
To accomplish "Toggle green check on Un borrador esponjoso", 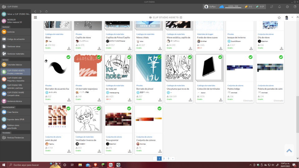I will [x=99, y=57].
